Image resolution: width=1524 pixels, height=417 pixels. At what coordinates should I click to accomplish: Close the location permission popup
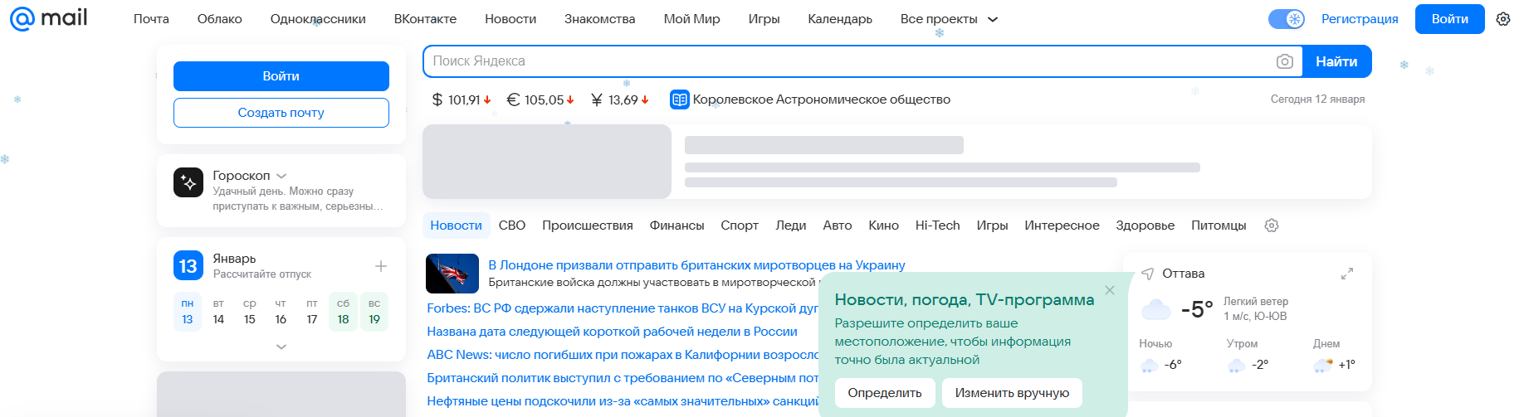pyautogui.click(x=1110, y=290)
